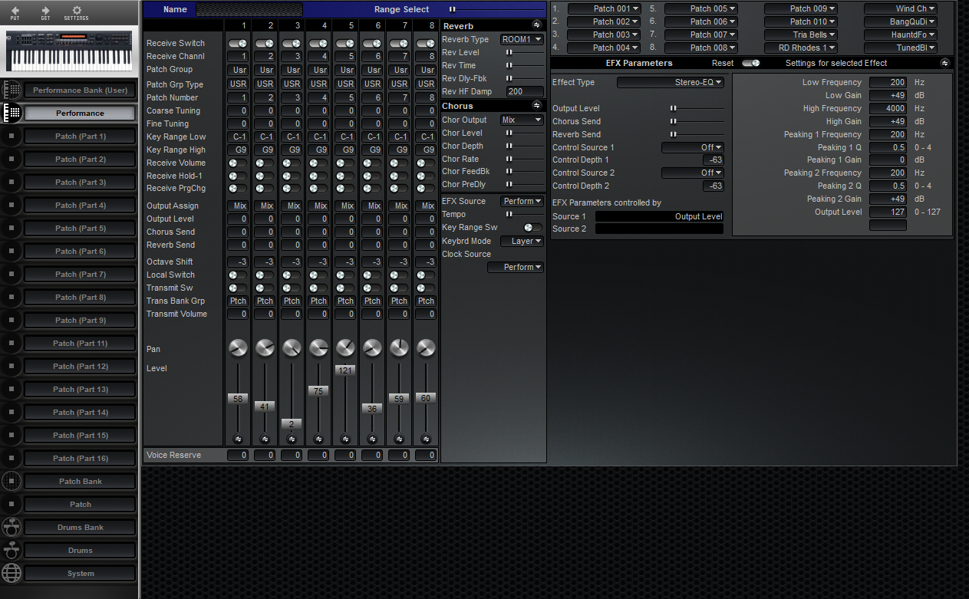The width and height of the screenshot is (969, 599).
Task: Open the Reverb Type ROOM1 dropdown
Action: click(522, 38)
